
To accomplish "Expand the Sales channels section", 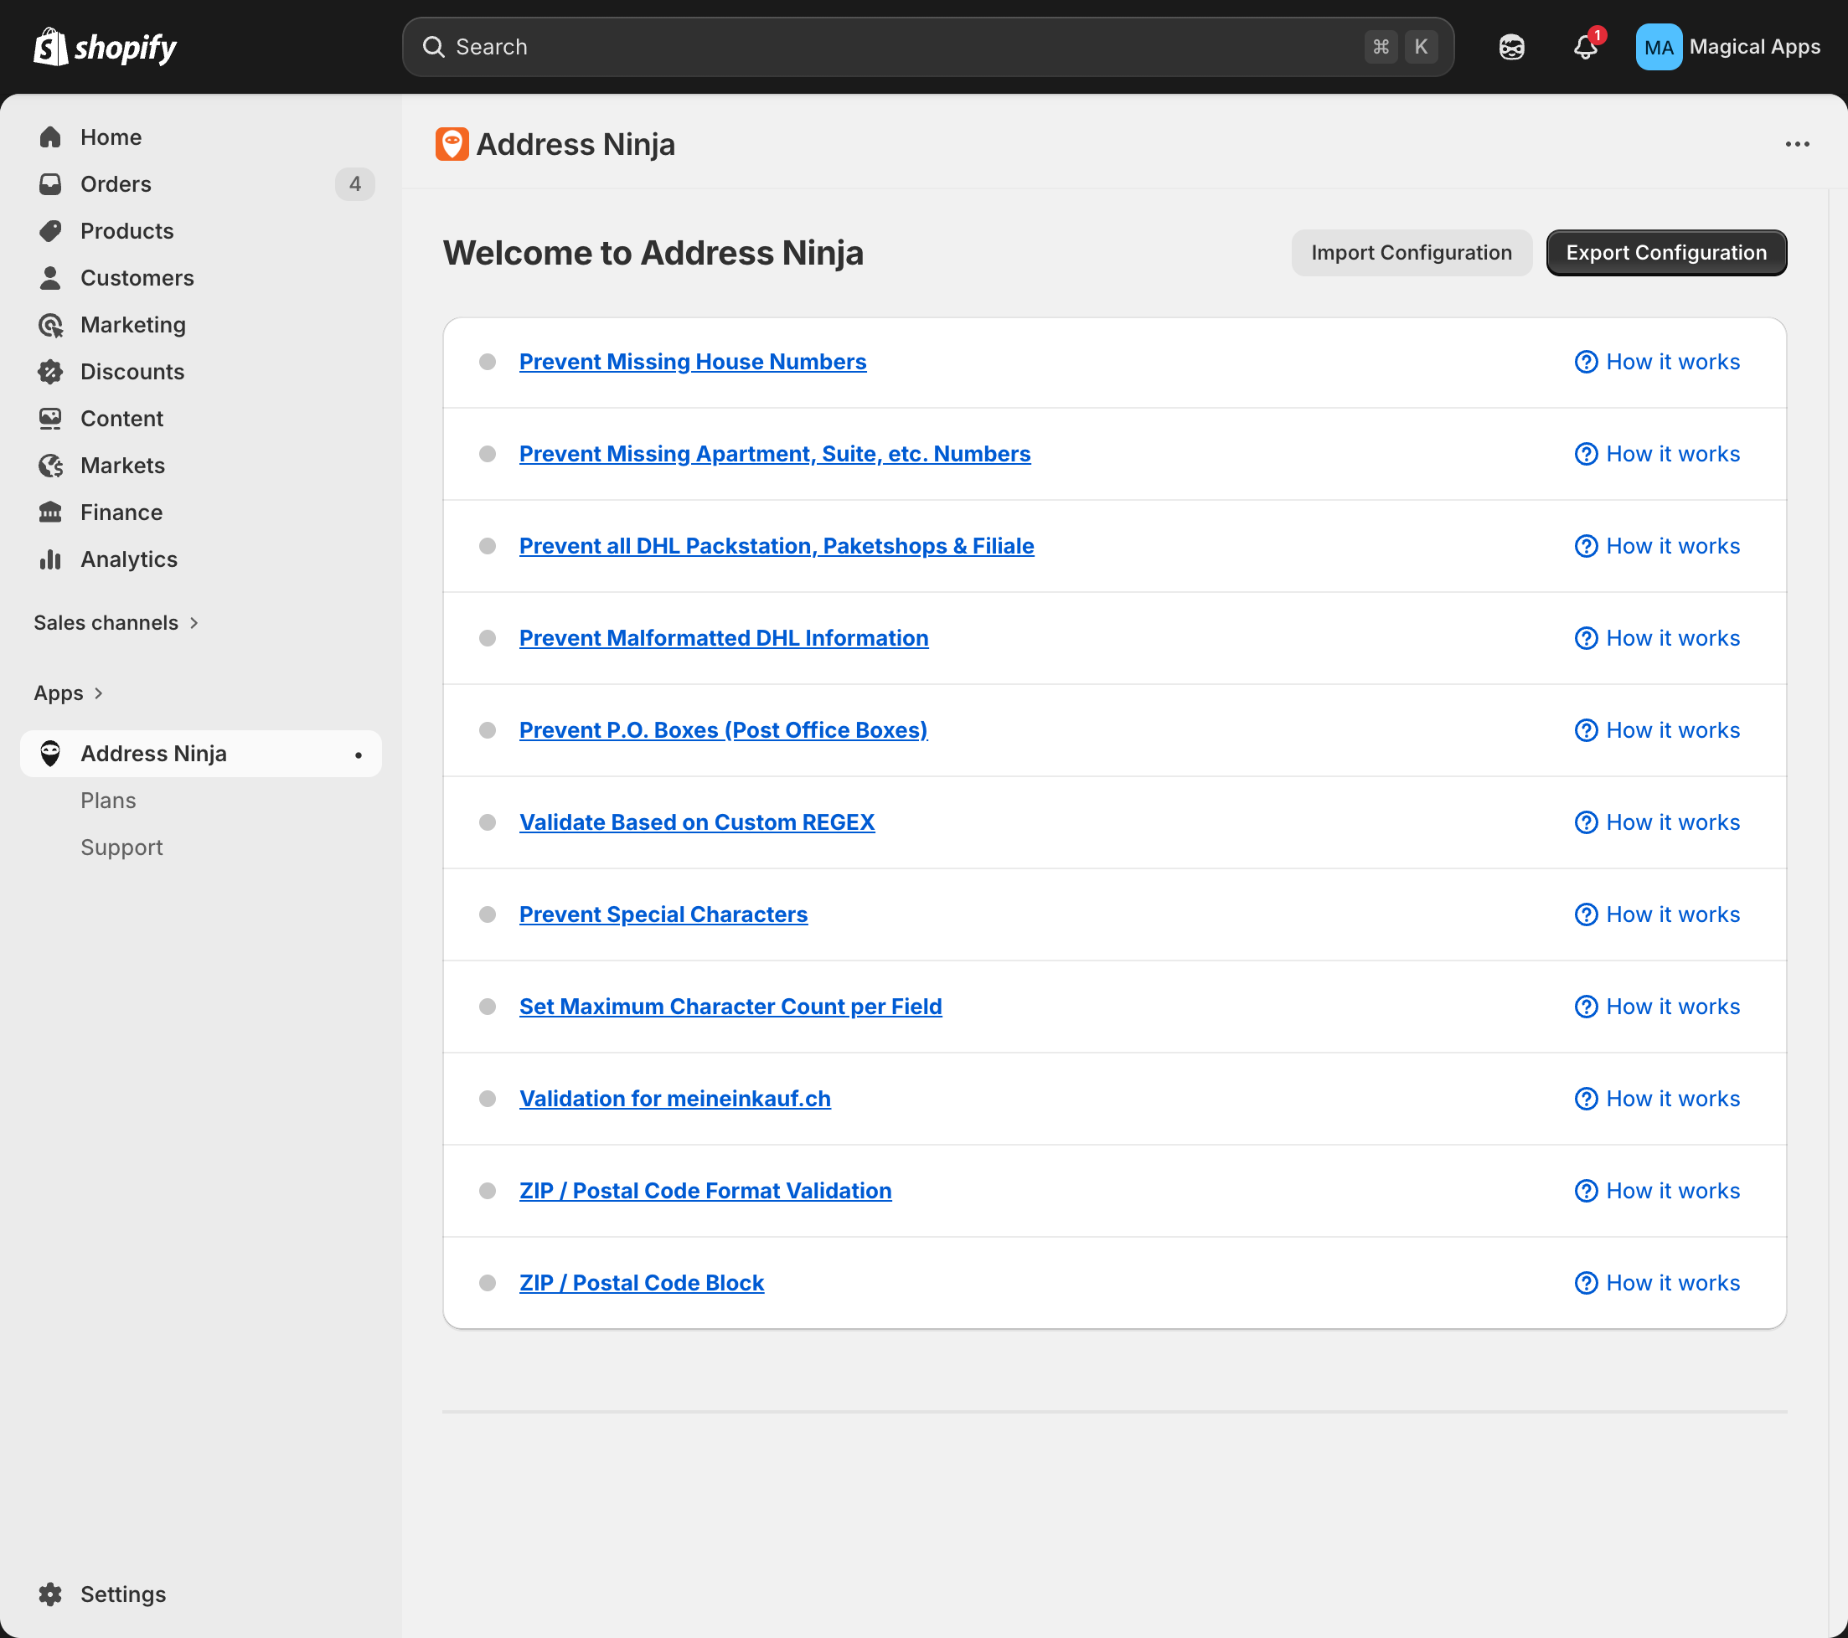I will (116, 622).
